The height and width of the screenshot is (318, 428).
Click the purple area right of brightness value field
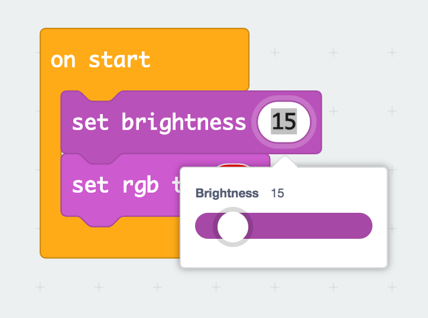click(x=319, y=122)
